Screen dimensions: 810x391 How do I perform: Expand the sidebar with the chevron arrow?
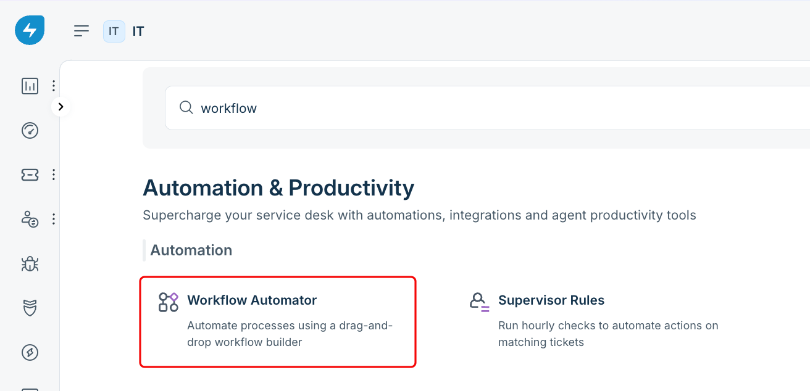(61, 107)
